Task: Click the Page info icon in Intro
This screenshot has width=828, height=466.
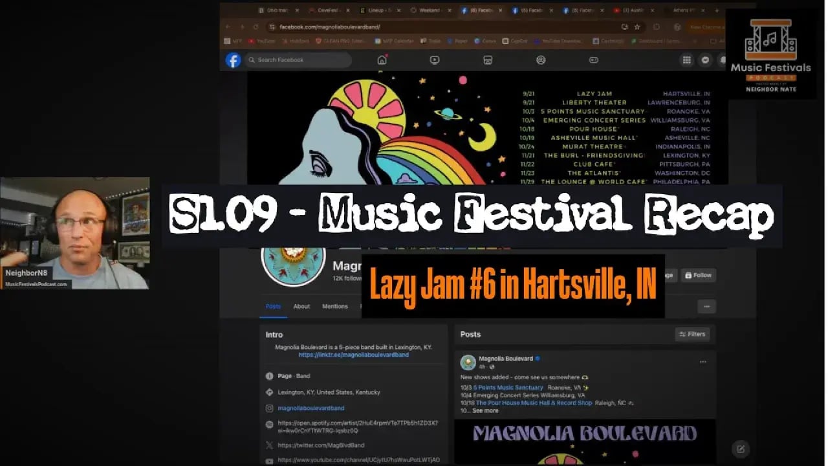Action: point(270,376)
